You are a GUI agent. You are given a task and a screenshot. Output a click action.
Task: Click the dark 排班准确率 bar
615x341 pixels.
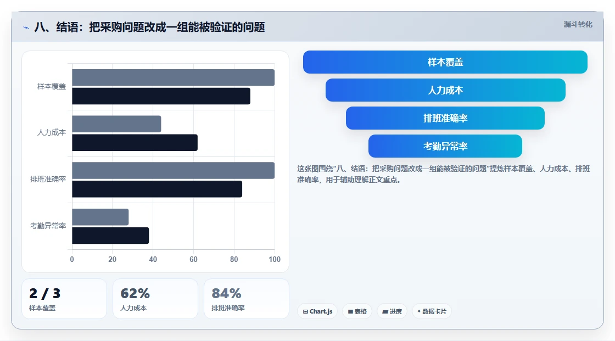(x=157, y=189)
